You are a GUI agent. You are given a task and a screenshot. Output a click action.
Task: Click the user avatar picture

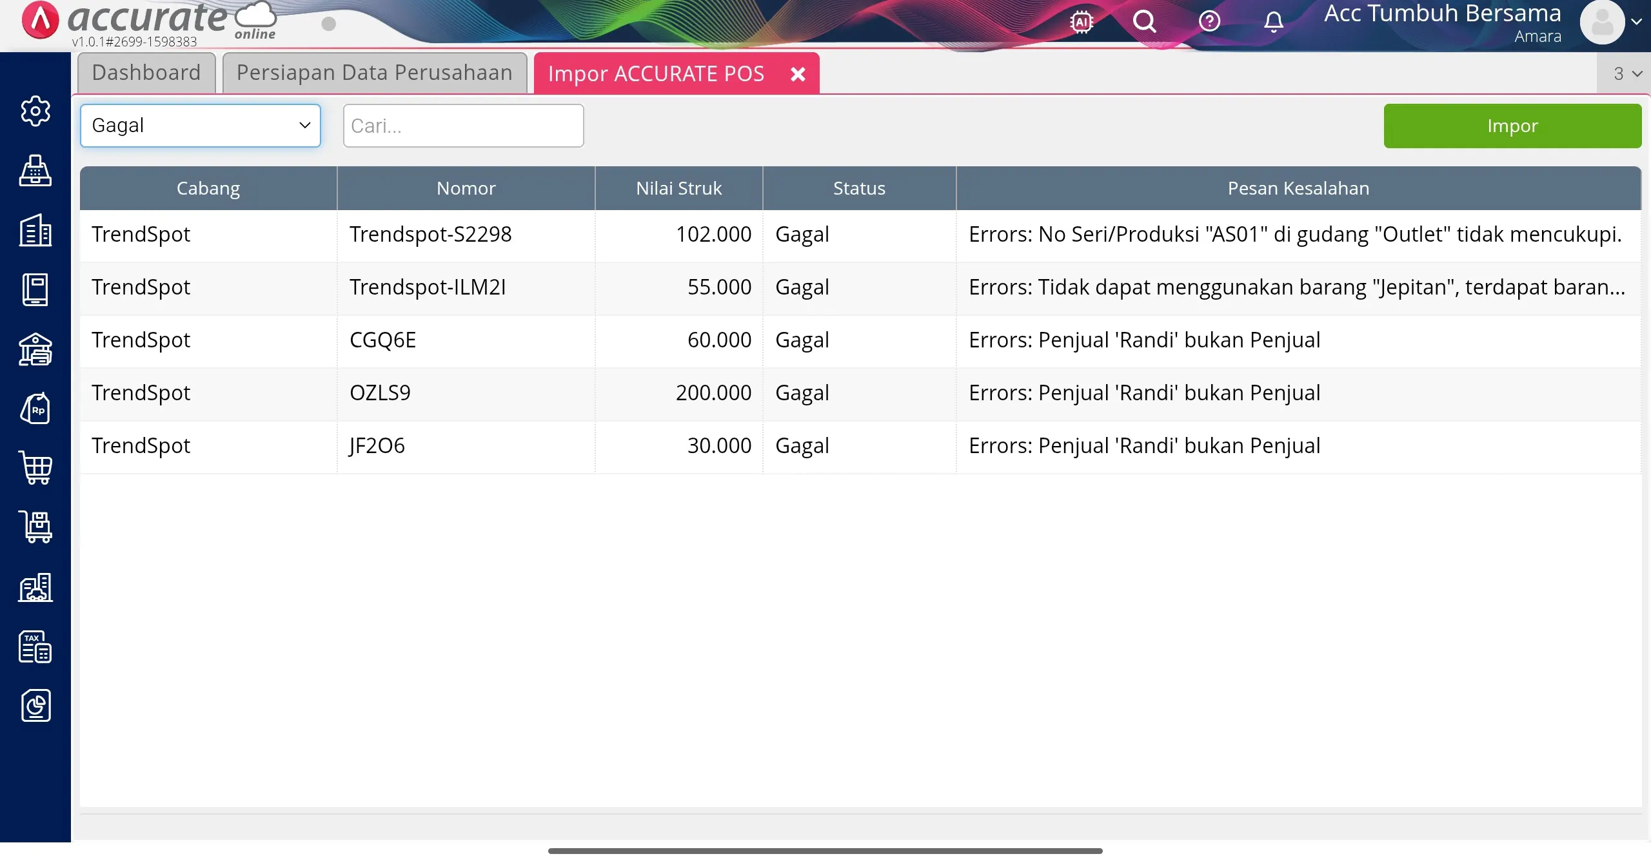tap(1602, 23)
